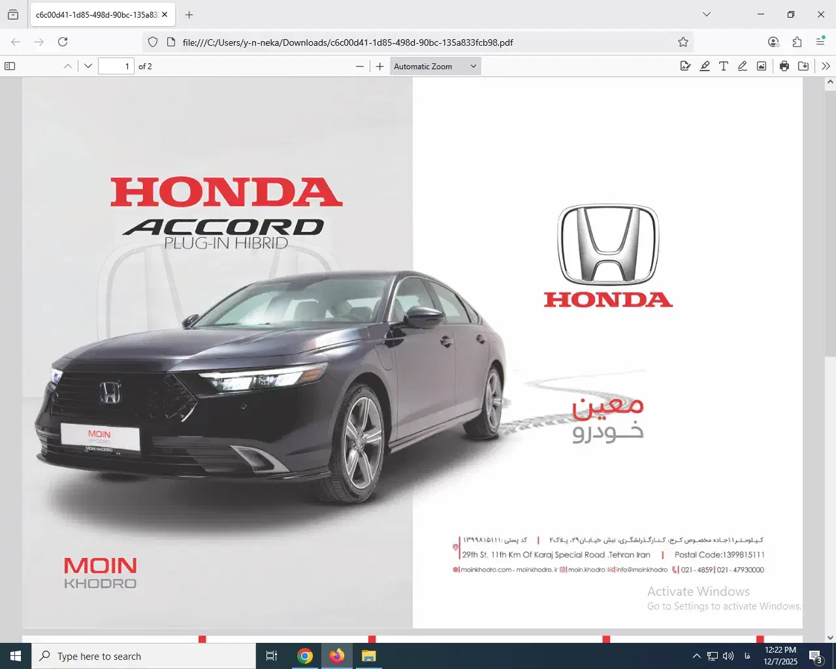Viewport: 836px width, 669px height.
Task: Select the Add Text tool
Action: point(724,66)
